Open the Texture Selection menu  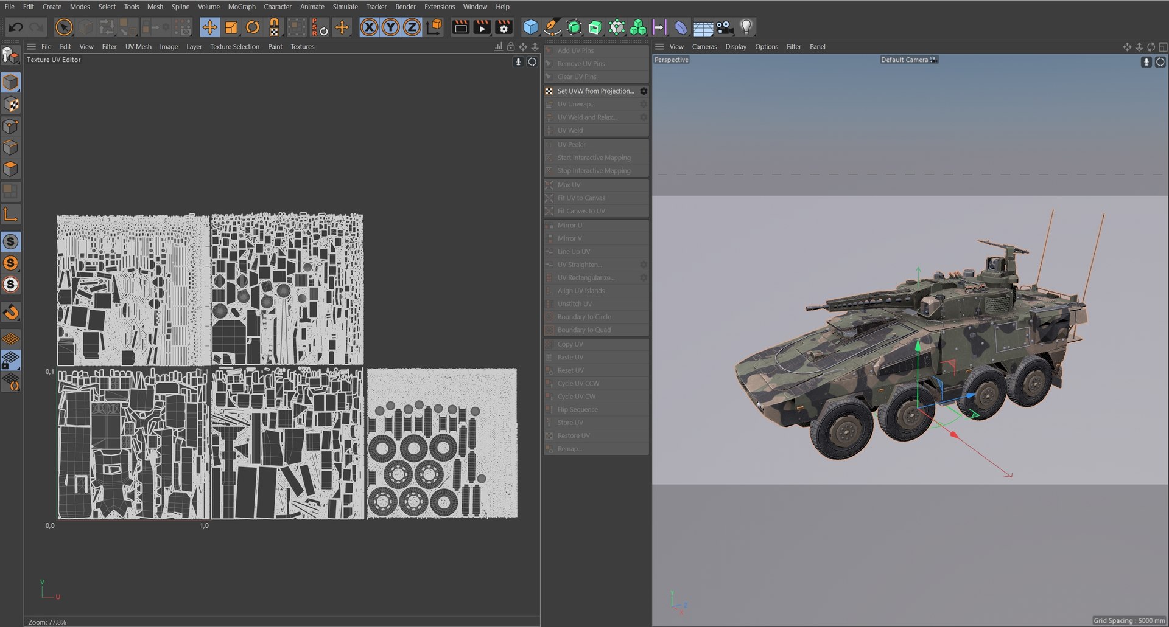click(x=234, y=47)
